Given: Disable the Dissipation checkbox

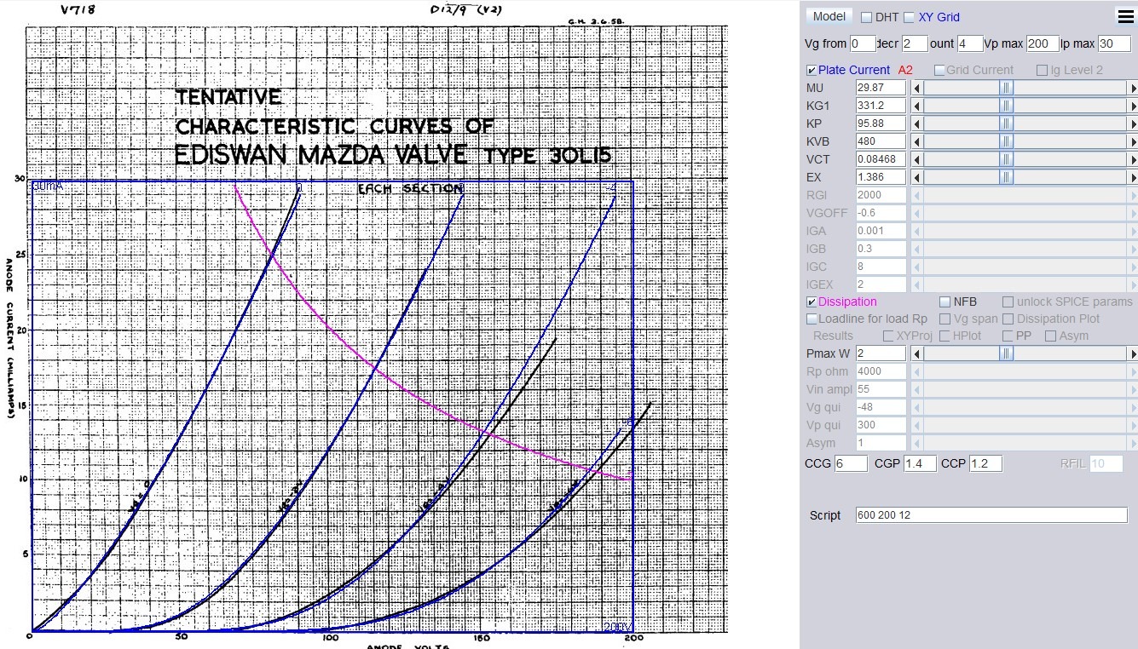Looking at the screenshot, I should pos(812,302).
